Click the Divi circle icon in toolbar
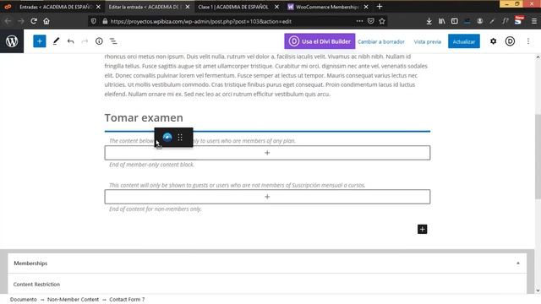Image resolution: width=541 pixels, height=304 pixels. point(510,41)
